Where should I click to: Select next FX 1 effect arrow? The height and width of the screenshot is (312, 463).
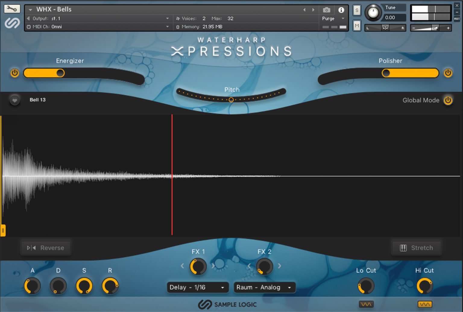(x=213, y=266)
